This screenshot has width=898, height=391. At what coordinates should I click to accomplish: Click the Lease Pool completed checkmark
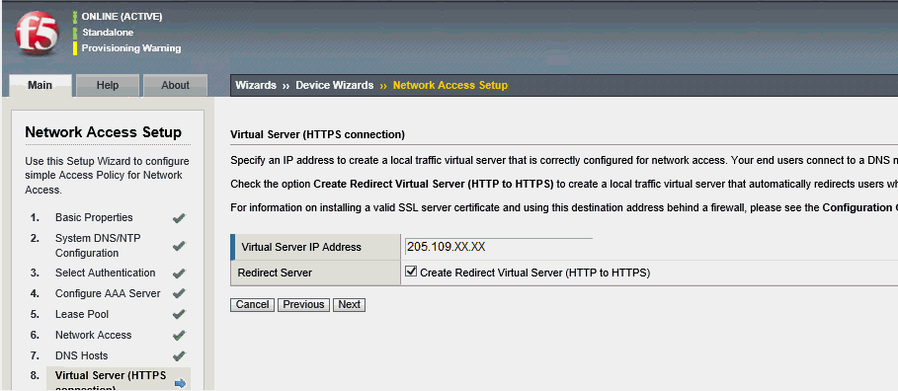(179, 314)
